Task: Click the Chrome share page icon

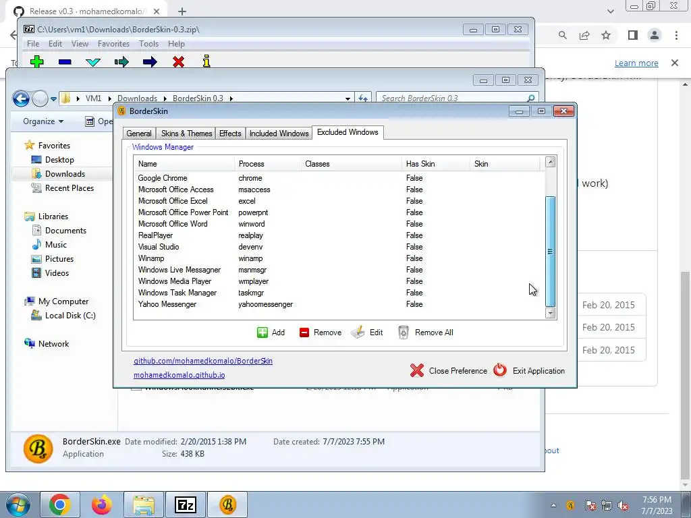Action: [584, 35]
